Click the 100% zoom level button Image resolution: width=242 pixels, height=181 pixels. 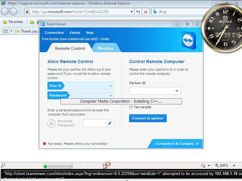point(222,166)
